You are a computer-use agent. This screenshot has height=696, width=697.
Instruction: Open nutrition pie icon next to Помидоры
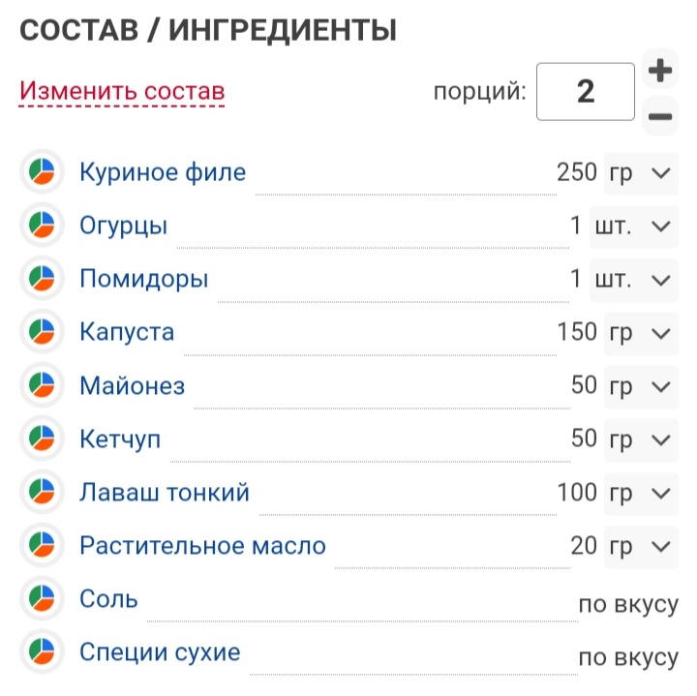click(x=42, y=278)
